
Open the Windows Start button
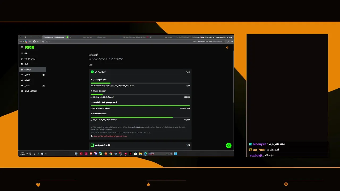click(176, 154)
